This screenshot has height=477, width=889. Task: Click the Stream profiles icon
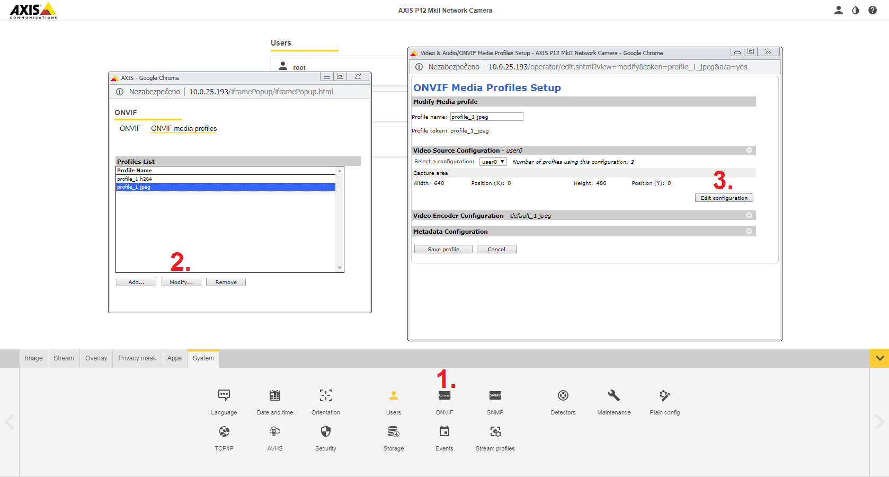click(x=495, y=432)
